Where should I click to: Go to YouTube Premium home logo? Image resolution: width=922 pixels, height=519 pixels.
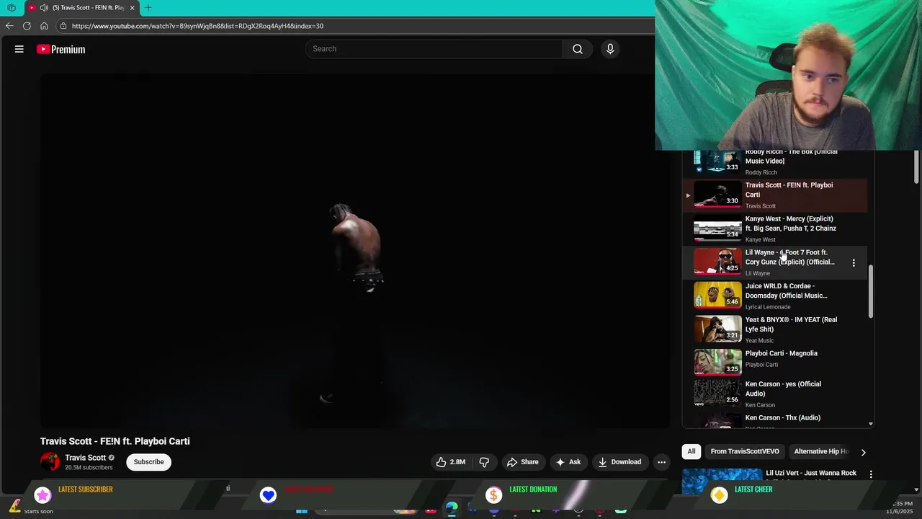(61, 49)
